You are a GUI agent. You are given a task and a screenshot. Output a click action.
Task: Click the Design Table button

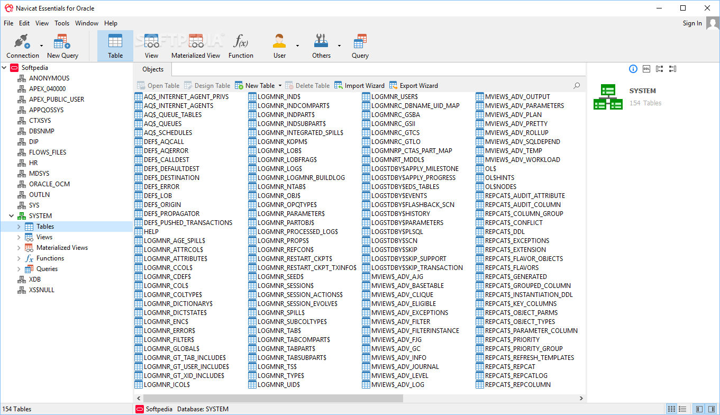coord(207,86)
